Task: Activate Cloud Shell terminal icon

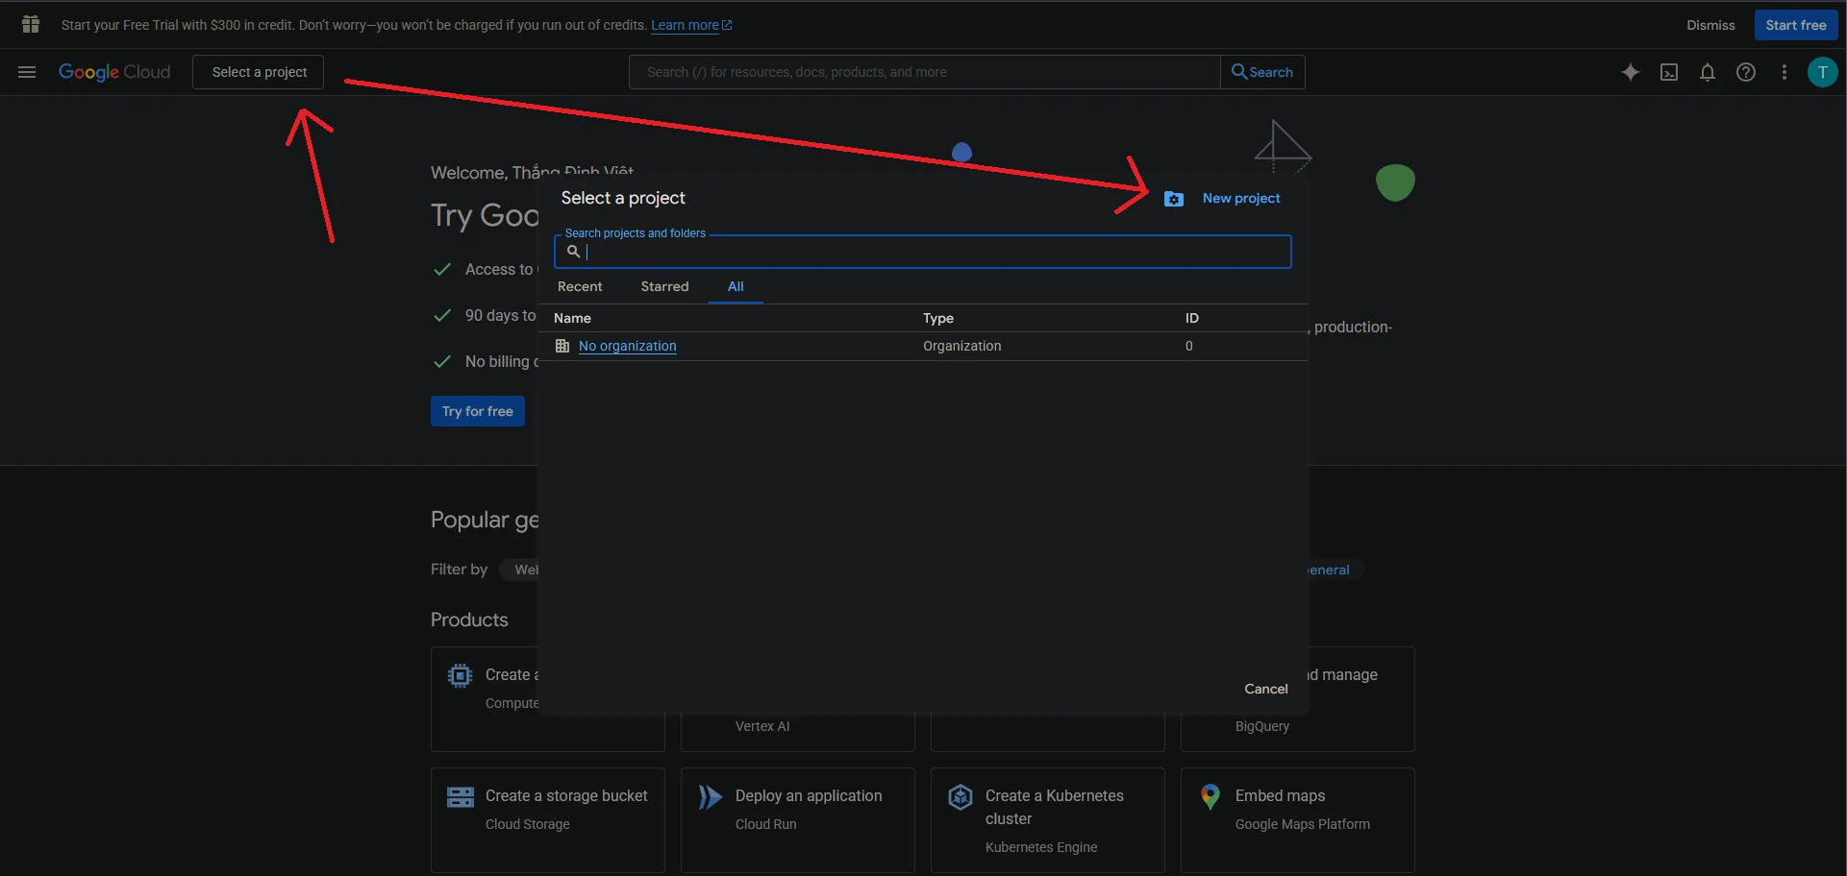Action: click(1669, 72)
